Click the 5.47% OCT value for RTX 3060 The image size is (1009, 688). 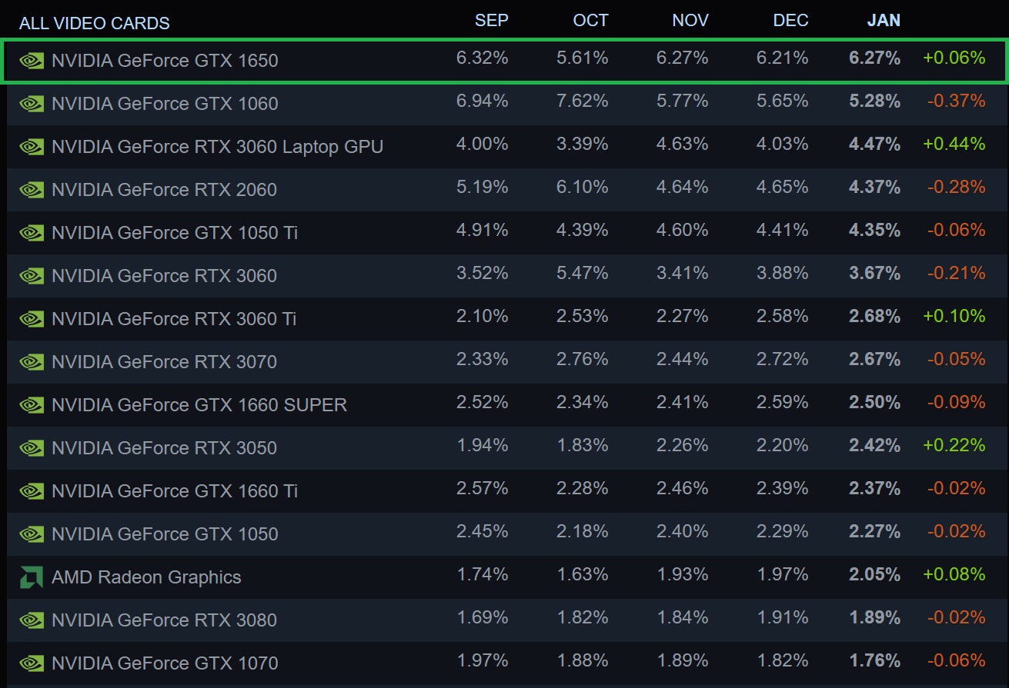pyautogui.click(x=583, y=273)
